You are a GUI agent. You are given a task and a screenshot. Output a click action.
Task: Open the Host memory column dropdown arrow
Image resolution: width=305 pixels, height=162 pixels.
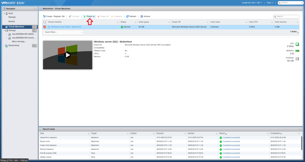click(x=298, y=22)
